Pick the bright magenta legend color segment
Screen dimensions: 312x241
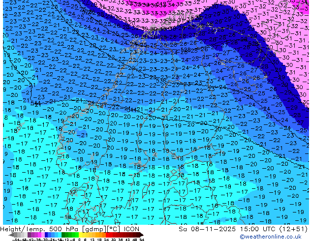tap(39, 235)
